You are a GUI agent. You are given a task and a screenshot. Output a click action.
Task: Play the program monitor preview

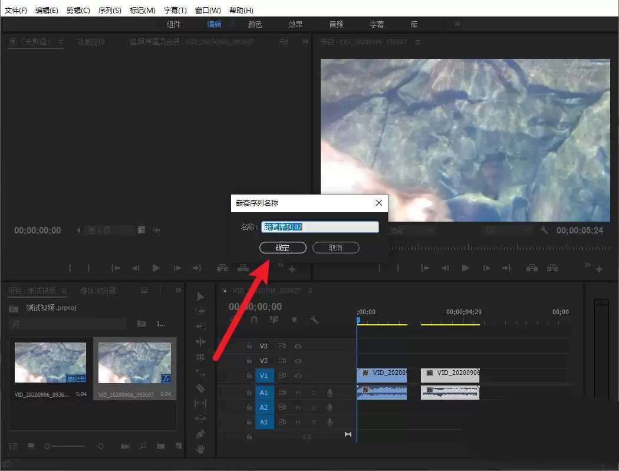pos(466,268)
